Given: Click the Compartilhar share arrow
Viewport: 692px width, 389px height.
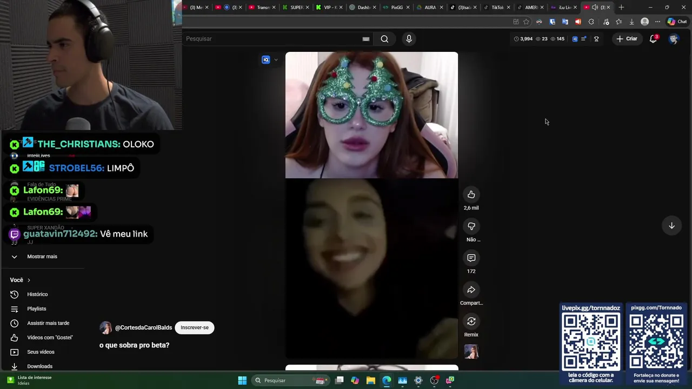Looking at the screenshot, I should click(x=471, y=290).
